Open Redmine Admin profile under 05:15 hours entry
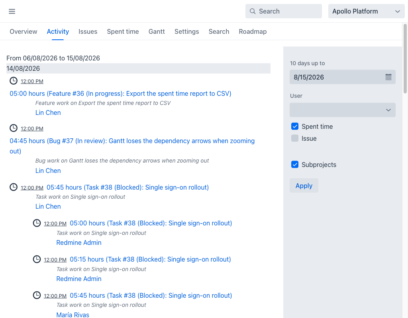Image resolution: width=408 pixels, height=318 pixels. pos(79,279)
